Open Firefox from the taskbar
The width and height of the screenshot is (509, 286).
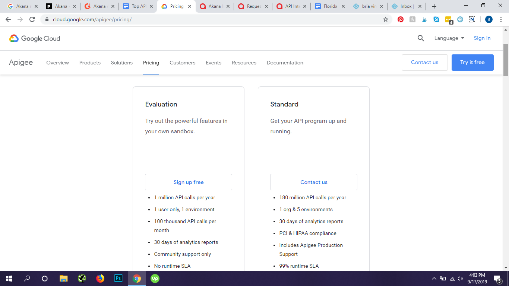pyautogui.click(x=100, y=278)
